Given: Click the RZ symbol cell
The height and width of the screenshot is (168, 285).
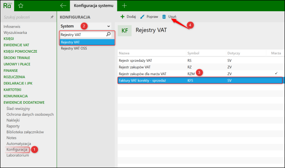Looking at the screenshot, I should pos(190,67).
